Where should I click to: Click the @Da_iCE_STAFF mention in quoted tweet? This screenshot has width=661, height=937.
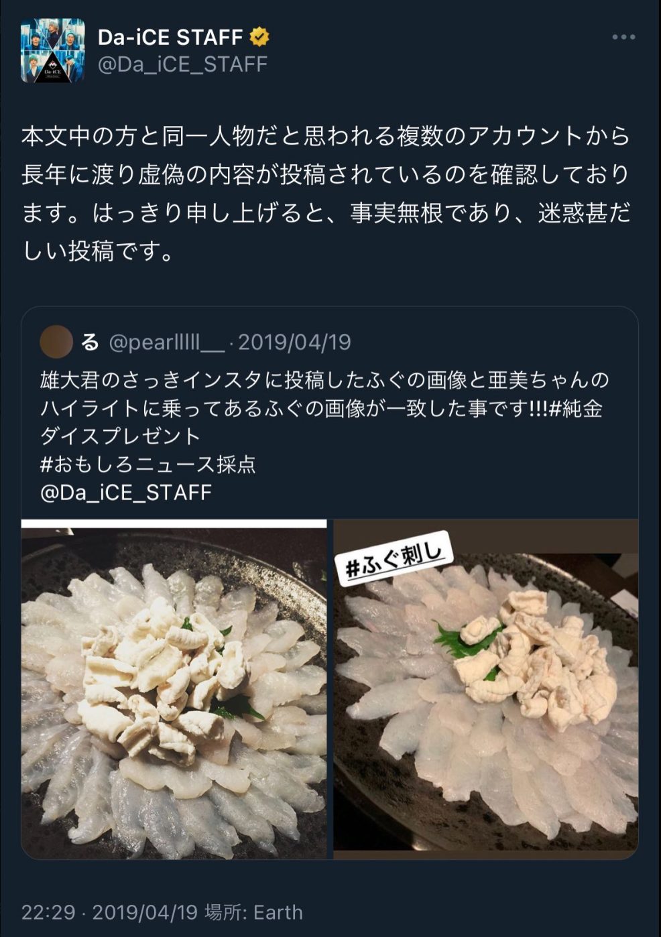point(126,493)
